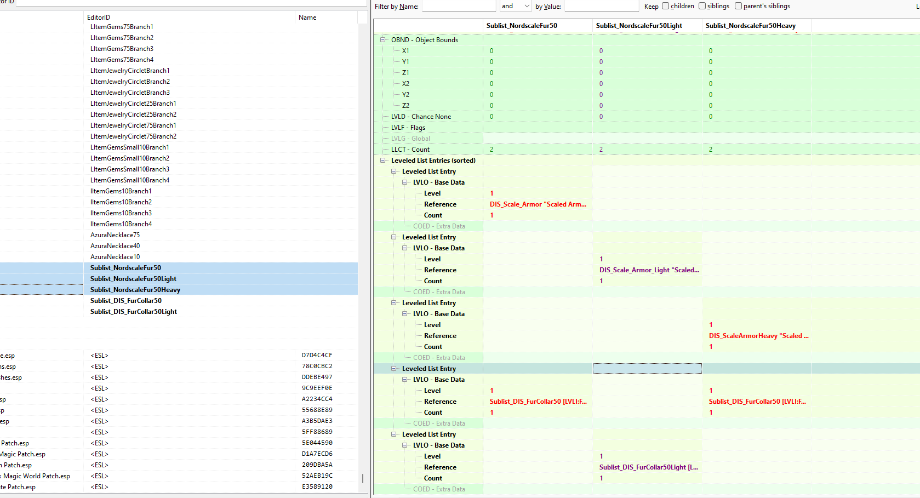Select the Sublist_NordscaleFur50Light column header

639,26
